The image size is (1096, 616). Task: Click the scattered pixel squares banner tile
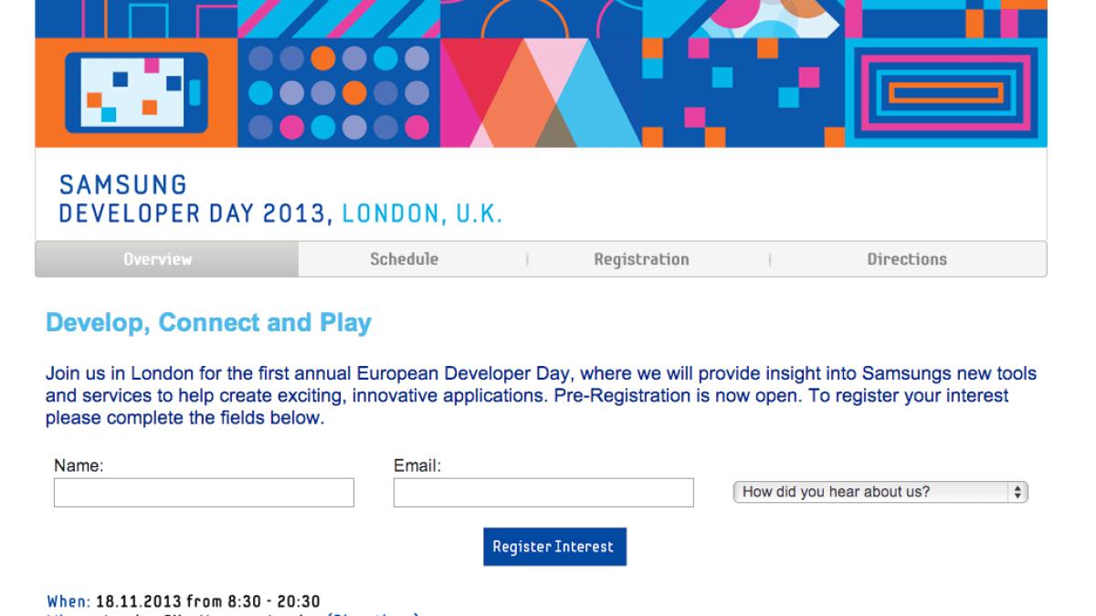[743, 92]
